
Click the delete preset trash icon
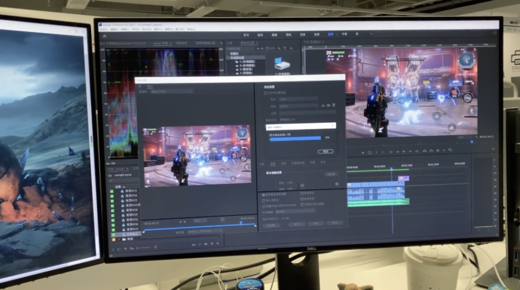pos(334,106)
